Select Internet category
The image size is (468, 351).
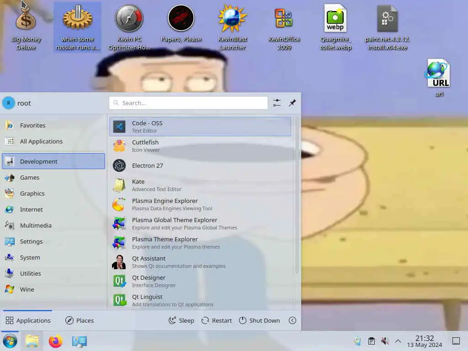[53, 209]
